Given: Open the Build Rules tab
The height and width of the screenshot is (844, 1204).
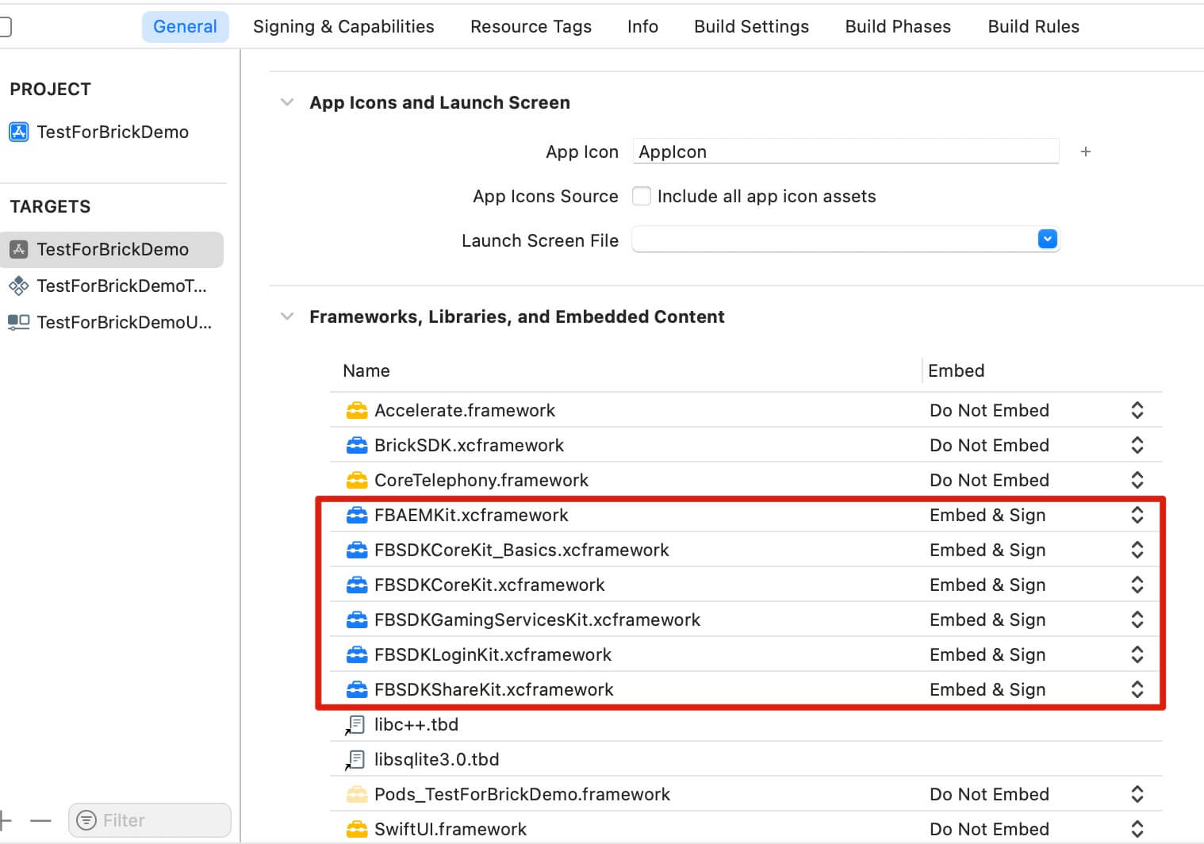Looking at the screenshot, I should (1033, 26).
